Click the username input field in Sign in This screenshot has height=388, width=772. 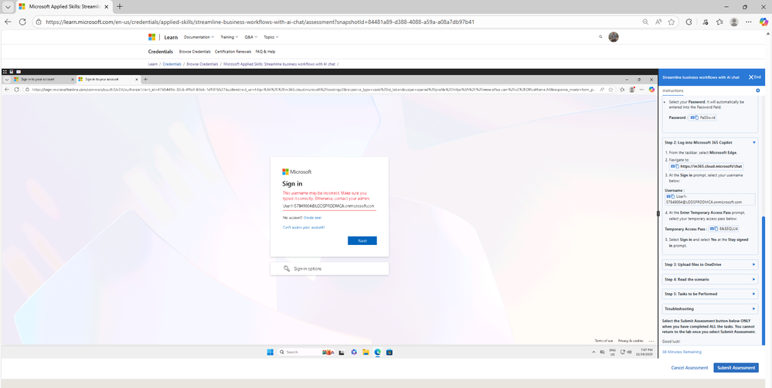329,206
